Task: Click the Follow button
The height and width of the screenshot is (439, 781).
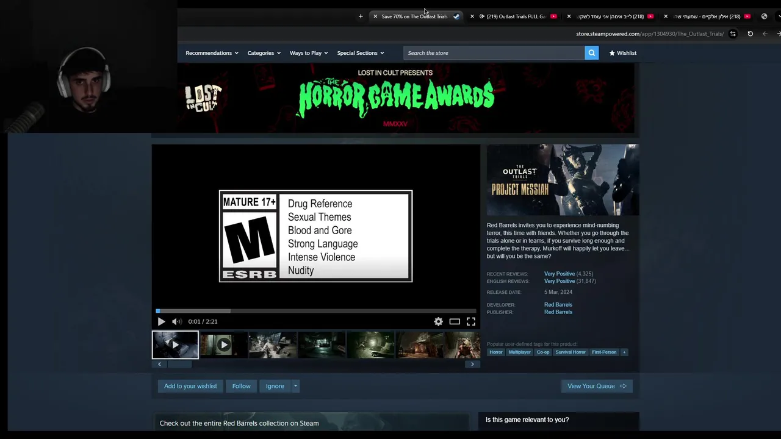Action: (241, 386)
